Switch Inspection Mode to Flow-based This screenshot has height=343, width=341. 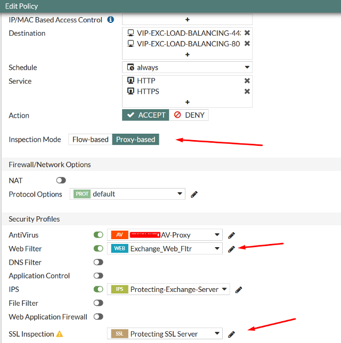click(91, 140)
